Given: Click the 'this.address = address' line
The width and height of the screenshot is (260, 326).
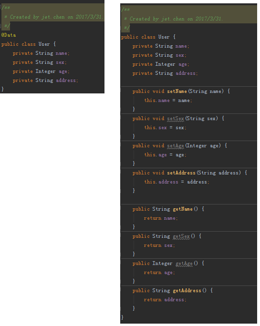Looking at the screenshot, I should point(177,182).
